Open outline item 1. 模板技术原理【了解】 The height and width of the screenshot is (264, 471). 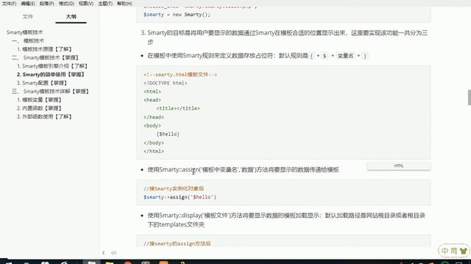pyautogui.click(x=44, y=49)
